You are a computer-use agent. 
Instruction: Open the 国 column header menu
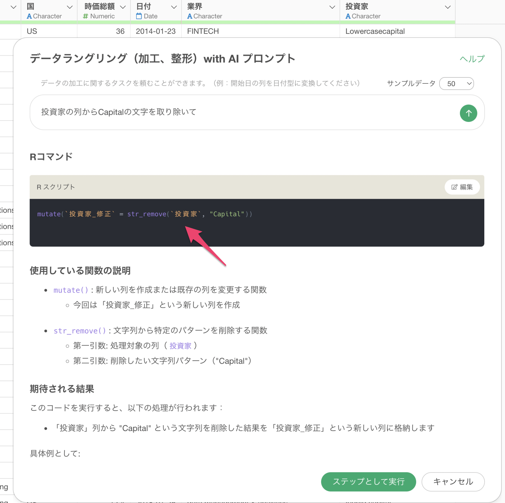(x=70, y=7)
